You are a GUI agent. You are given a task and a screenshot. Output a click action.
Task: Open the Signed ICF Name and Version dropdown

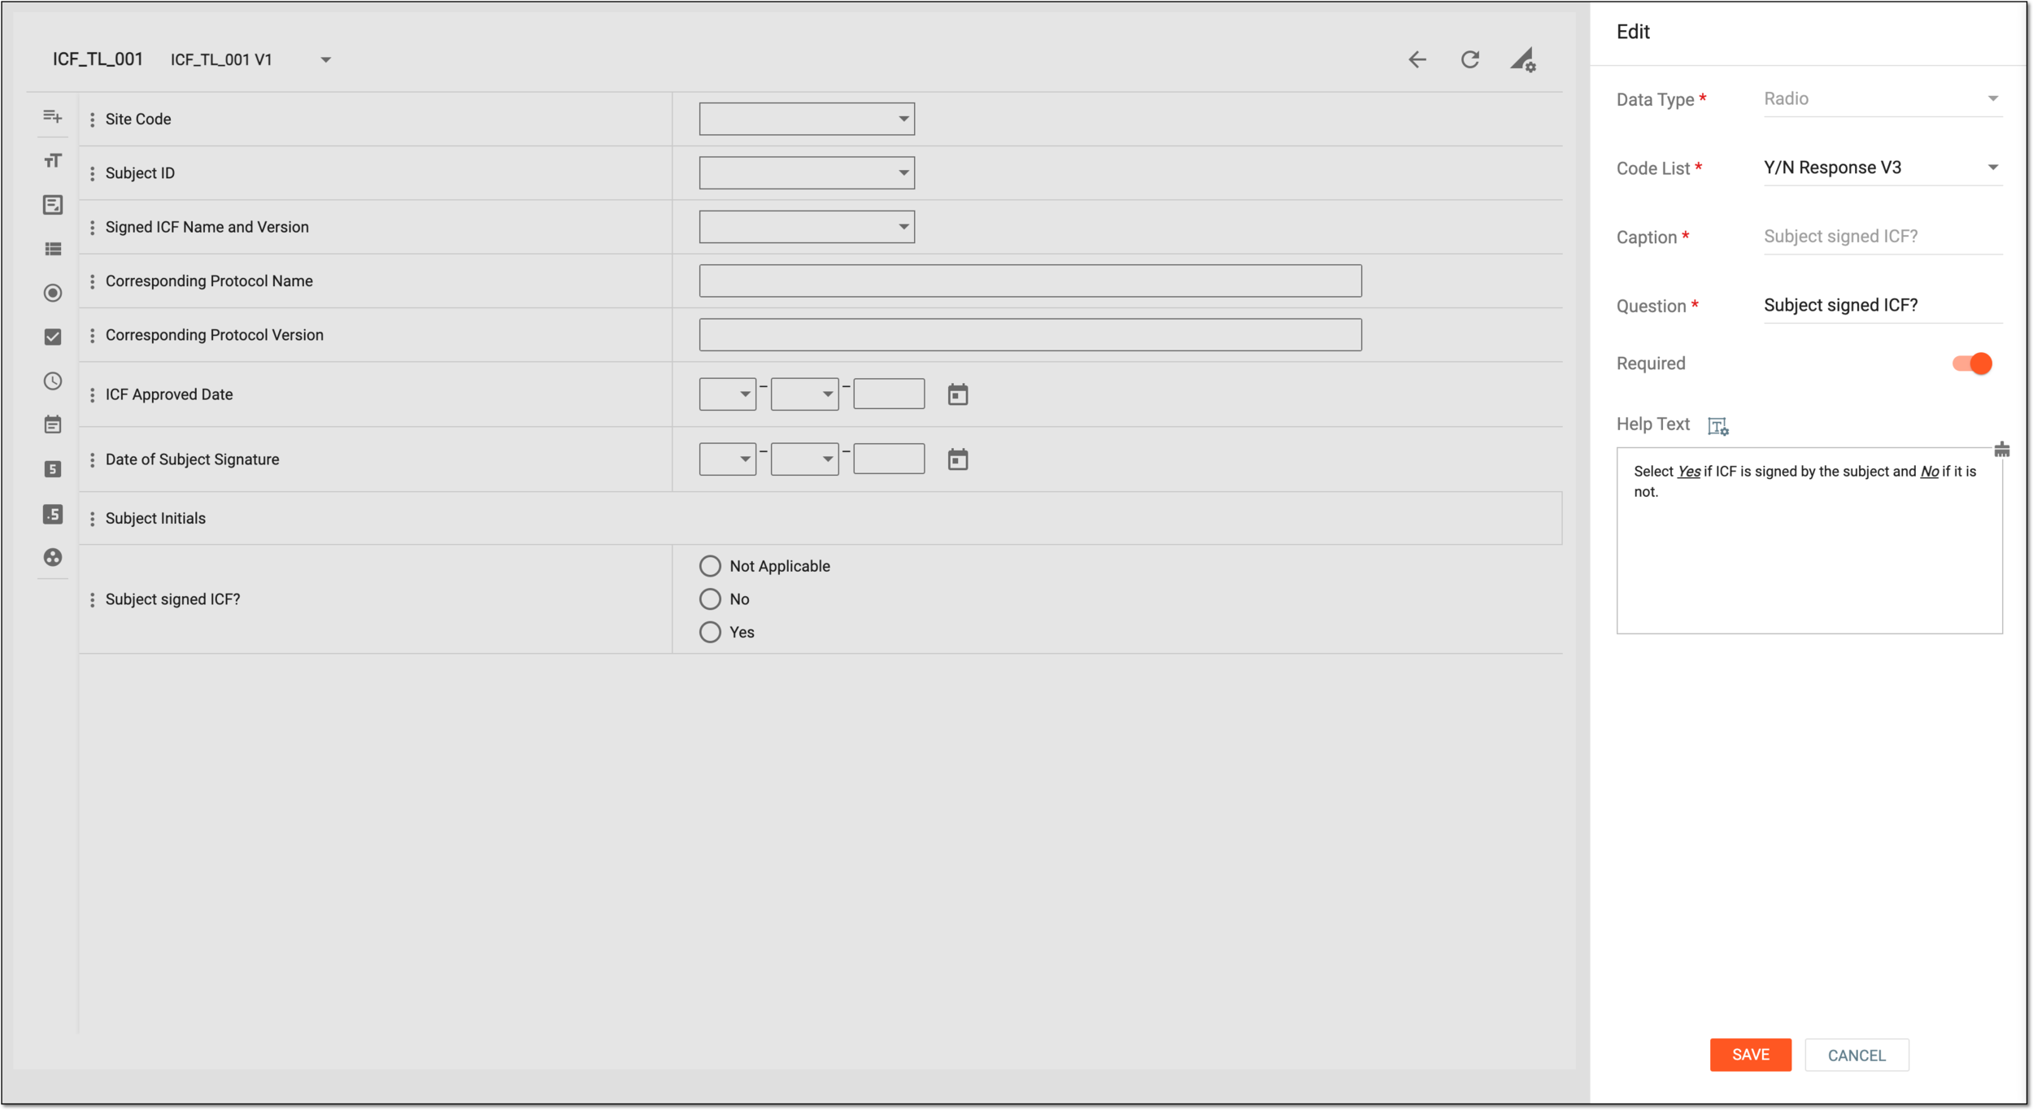point(807,227)
